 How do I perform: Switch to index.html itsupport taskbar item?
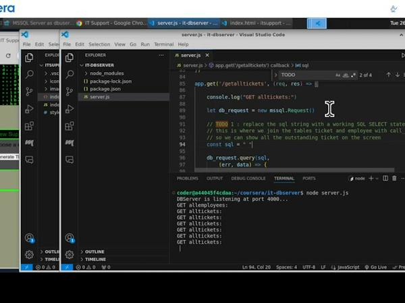pos(256,23)
